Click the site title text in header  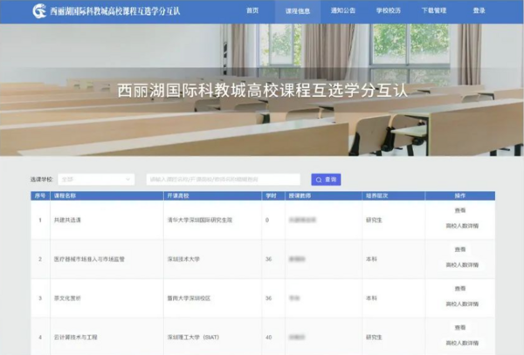(x=115, y=11)
